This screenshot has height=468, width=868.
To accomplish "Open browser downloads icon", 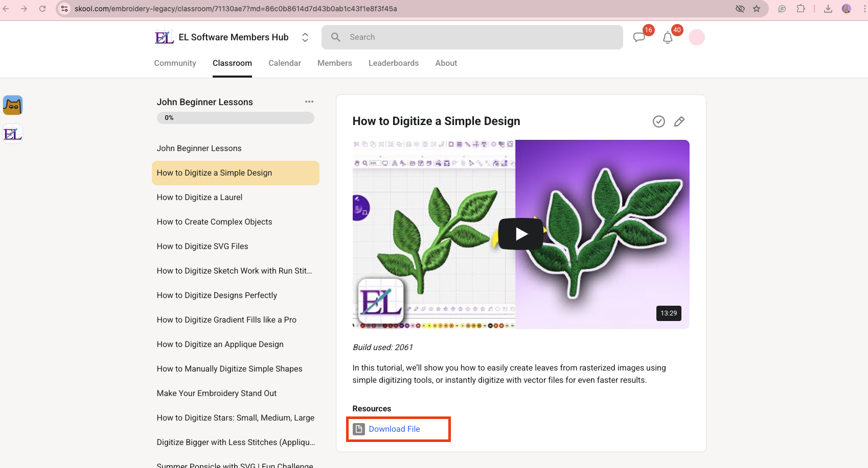I will (828, 9).
